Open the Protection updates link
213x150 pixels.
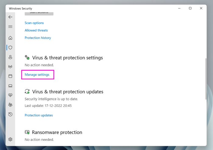[x=39, y=115]
